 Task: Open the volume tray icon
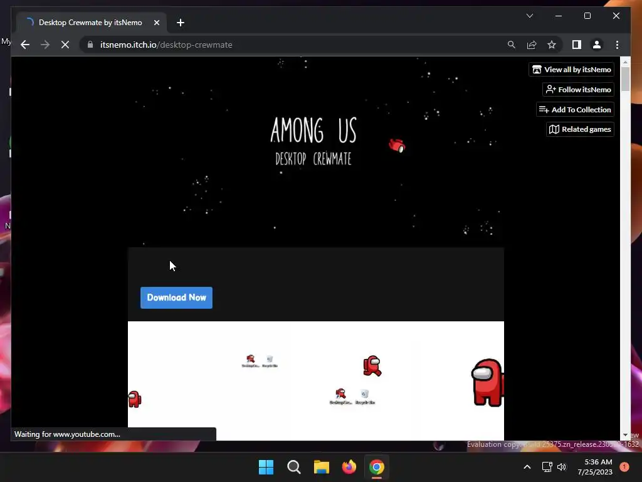point(561,467)
